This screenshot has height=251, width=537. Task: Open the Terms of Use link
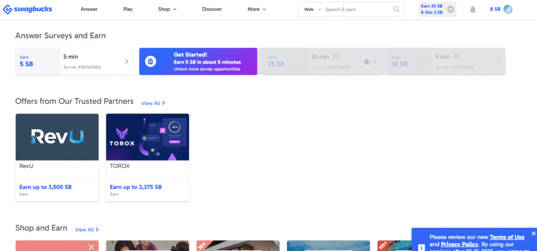pyautogui.click(x=507, y=237)
